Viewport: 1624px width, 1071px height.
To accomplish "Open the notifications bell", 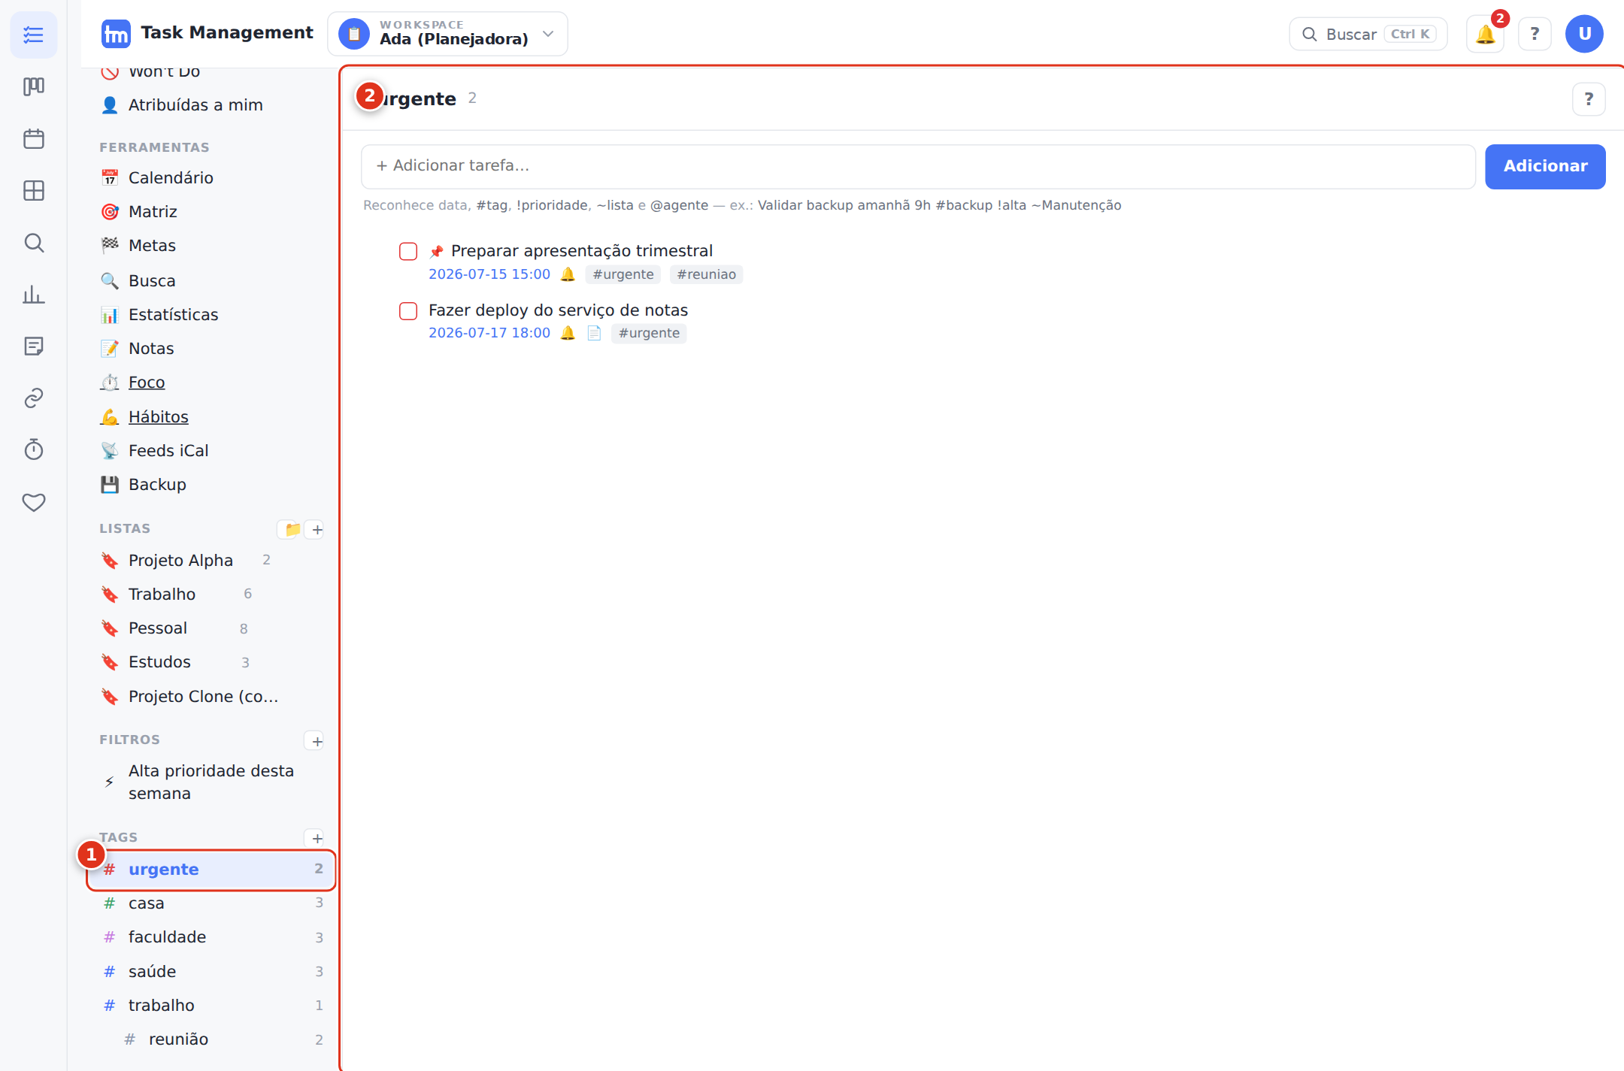I will pyautogui.click(x=1485, y=34).
